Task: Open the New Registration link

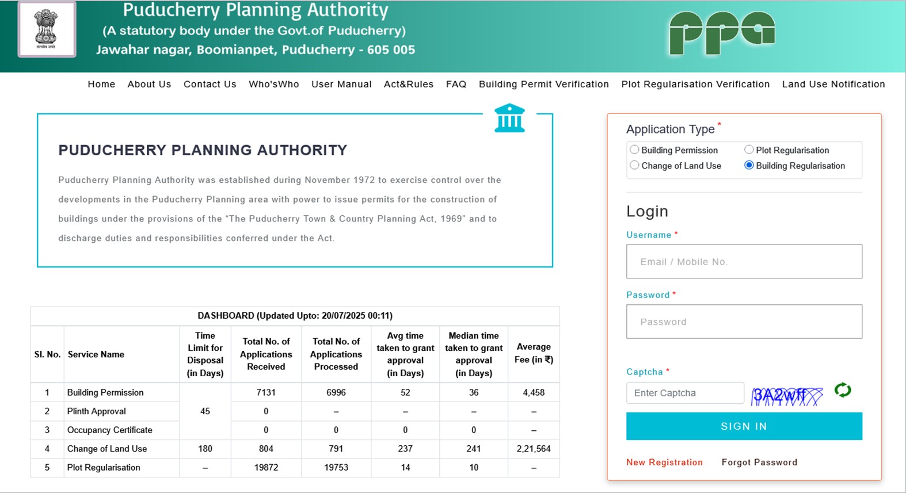Action: pos(664,462)
